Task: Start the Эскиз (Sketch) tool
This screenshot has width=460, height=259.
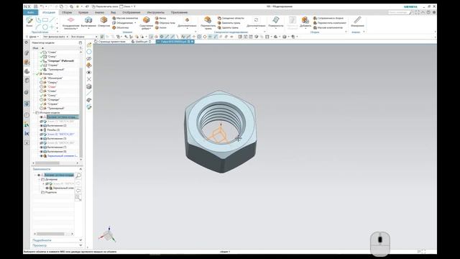Action: [x=29, y=22]
